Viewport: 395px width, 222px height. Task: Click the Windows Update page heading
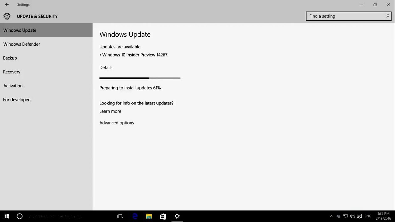click(x=125, y=35)
